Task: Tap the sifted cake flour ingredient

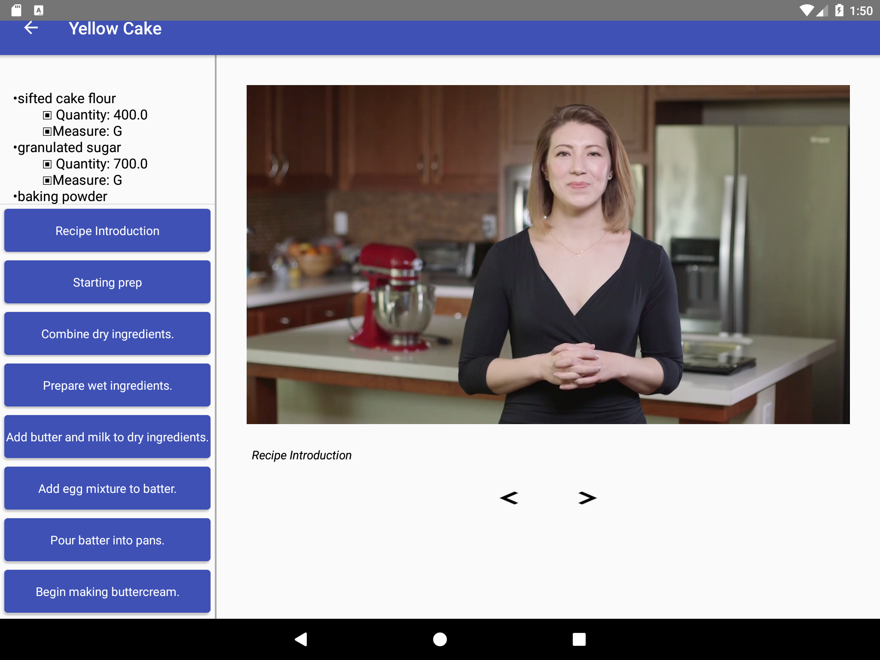Action: pos(67,98)
